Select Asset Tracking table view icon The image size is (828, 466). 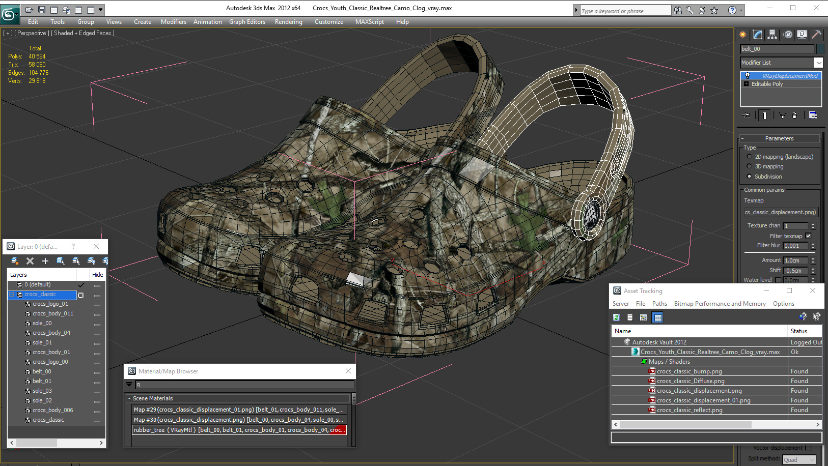click(658, 317)
